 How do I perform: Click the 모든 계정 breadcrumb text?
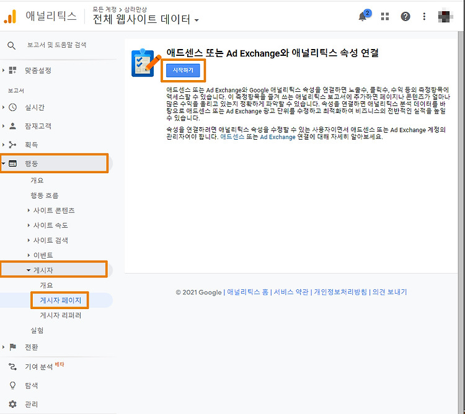point(104,9)
